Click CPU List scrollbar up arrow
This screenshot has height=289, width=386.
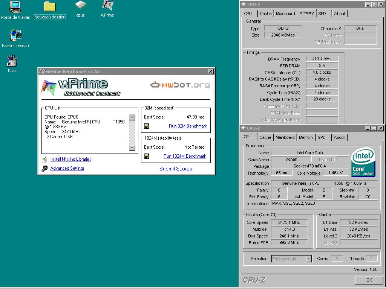[132, 117]
